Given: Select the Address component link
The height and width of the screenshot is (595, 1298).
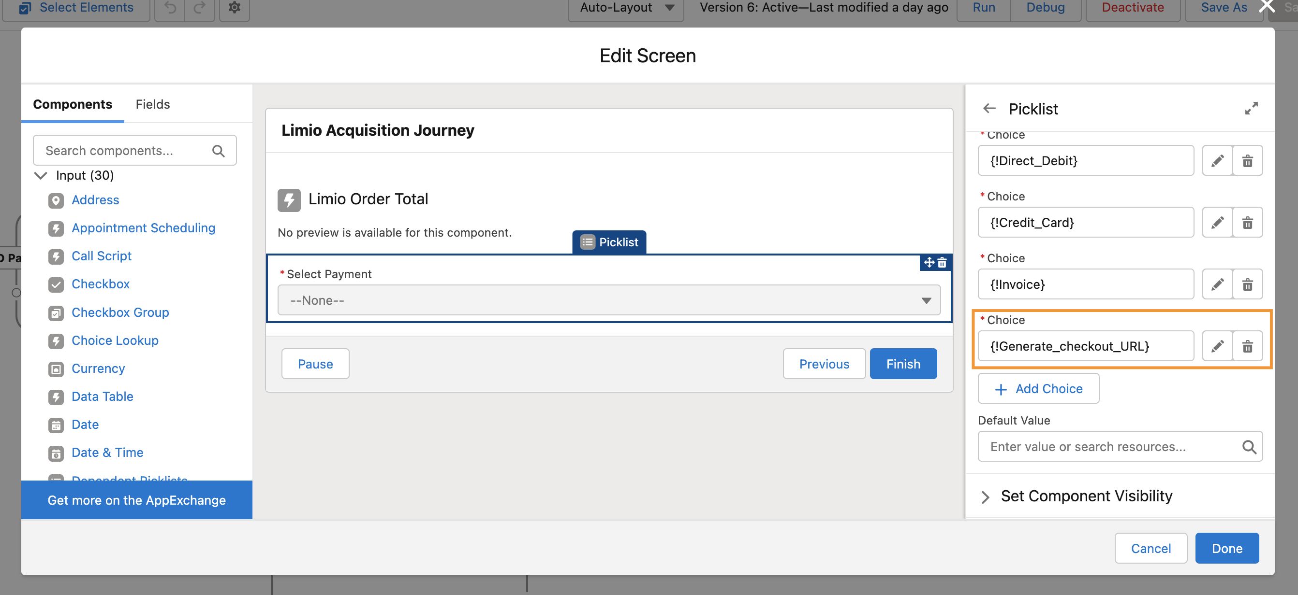Looking at the screenshot, I should (95, 200).
